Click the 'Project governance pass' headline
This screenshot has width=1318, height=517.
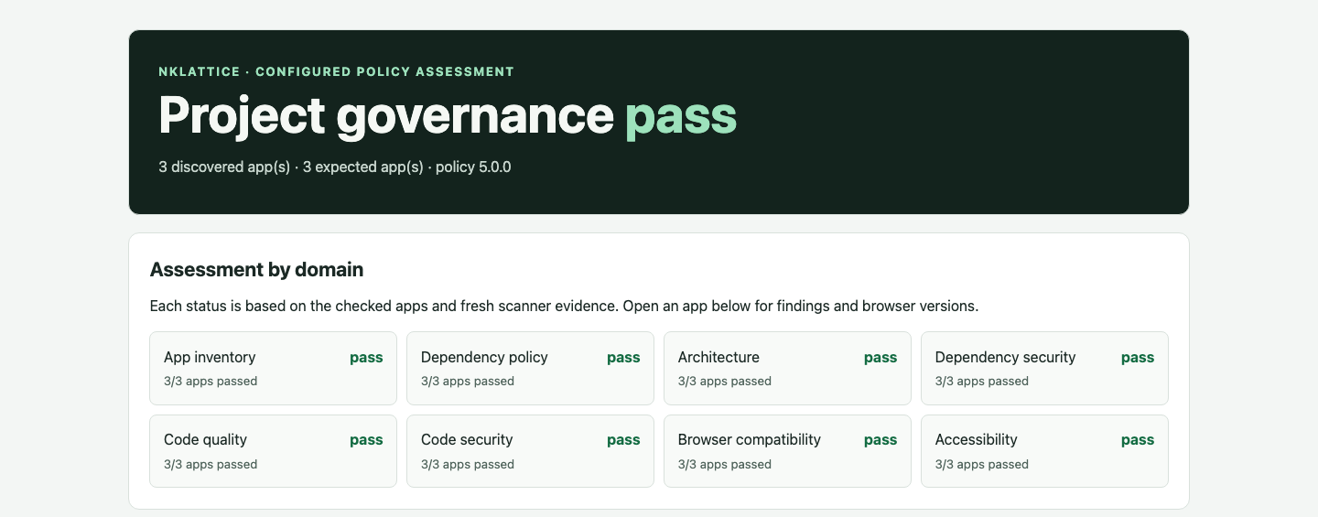[x=448, y=116]
